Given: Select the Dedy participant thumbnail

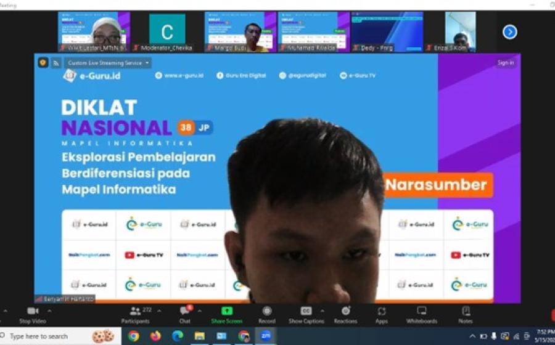Looking at the screenshot, I should coord(387,31).
